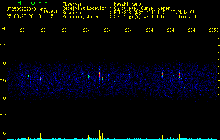The width and height of the screenshot is (220, 140).
Task: Select the observer name Masaki Kano
Action: [127, 4]
